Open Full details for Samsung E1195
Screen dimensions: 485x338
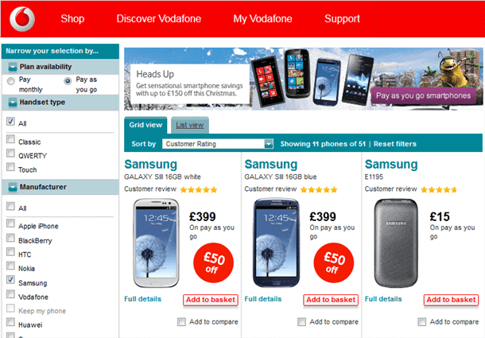pos(383,299)
